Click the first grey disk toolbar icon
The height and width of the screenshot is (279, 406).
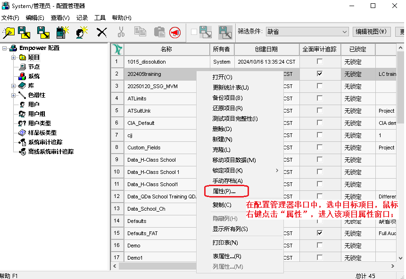[206, 32]
